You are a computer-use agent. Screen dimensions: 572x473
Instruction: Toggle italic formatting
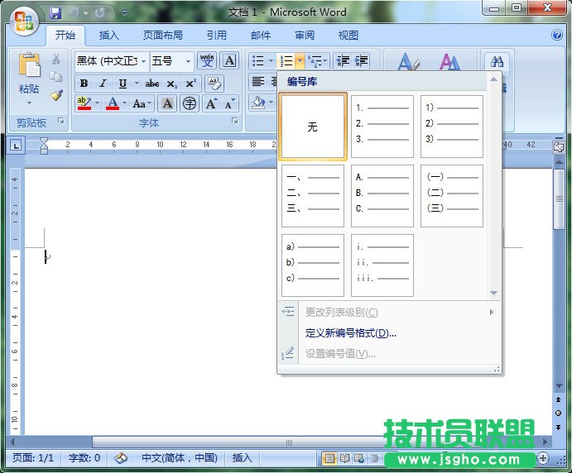click(x=103, y=84)
